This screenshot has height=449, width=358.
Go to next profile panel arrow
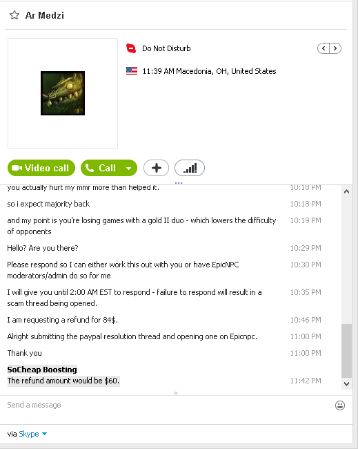pyautogui.click(x=335, y=48)
